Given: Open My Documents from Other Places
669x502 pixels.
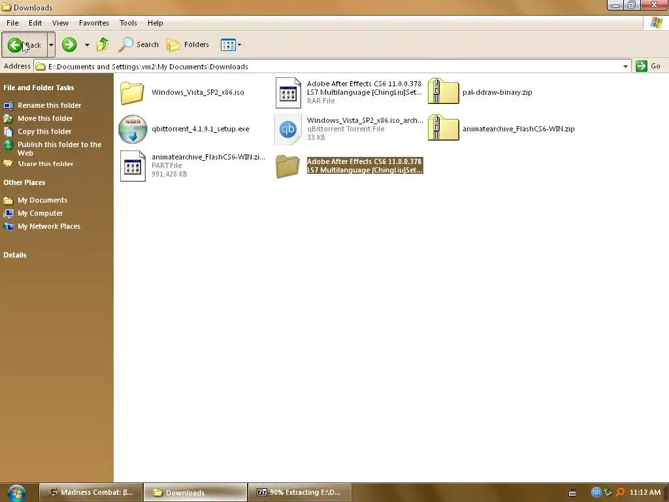Looking at the screenshot, I should click(x=42, y=200).
